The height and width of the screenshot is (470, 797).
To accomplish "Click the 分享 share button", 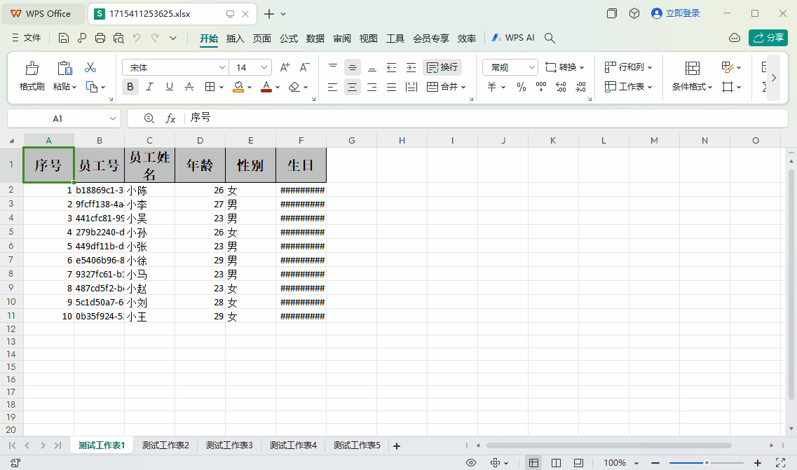I will coord(768,38).
